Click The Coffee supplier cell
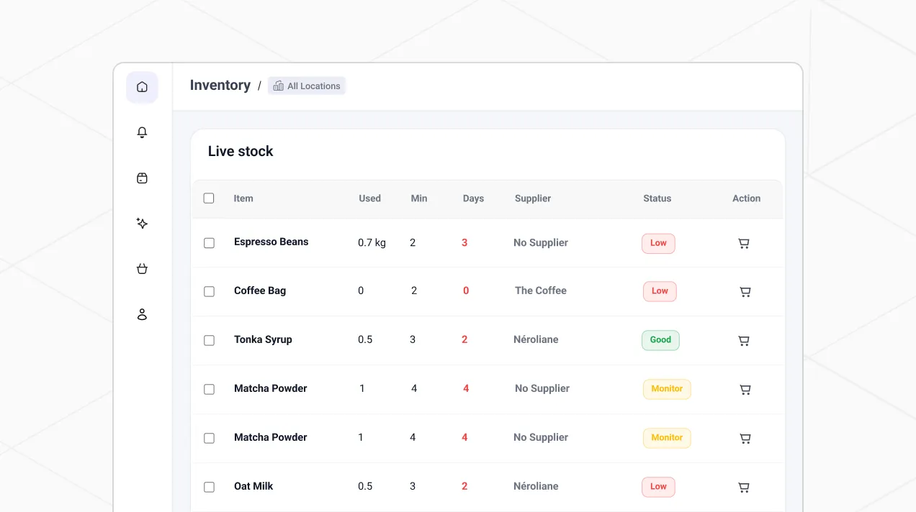 [x=541, y=291]
